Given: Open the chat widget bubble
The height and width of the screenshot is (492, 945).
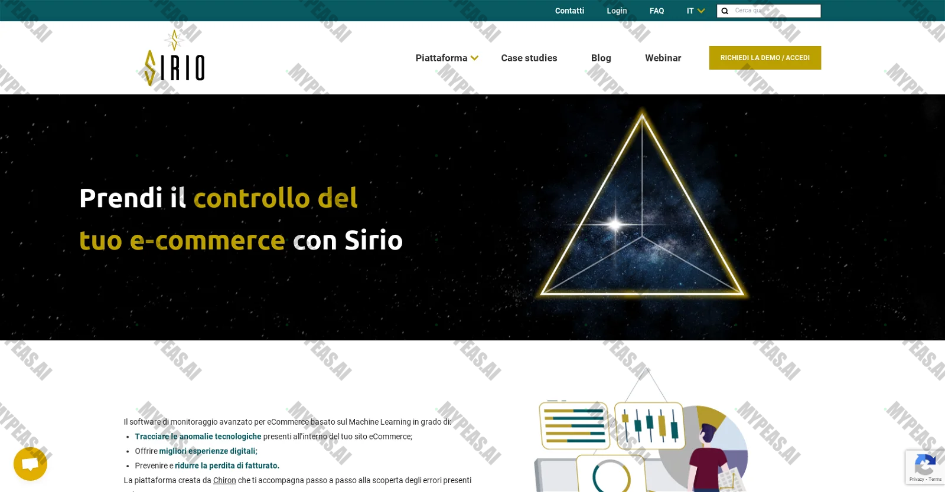Looking at the screenshot, I should pos(30,464).
